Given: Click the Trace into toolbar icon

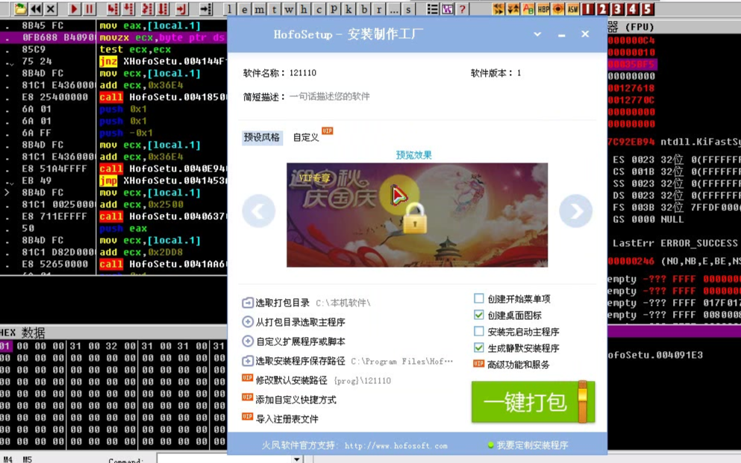Looking at the screenshot, I should (148, 8).
